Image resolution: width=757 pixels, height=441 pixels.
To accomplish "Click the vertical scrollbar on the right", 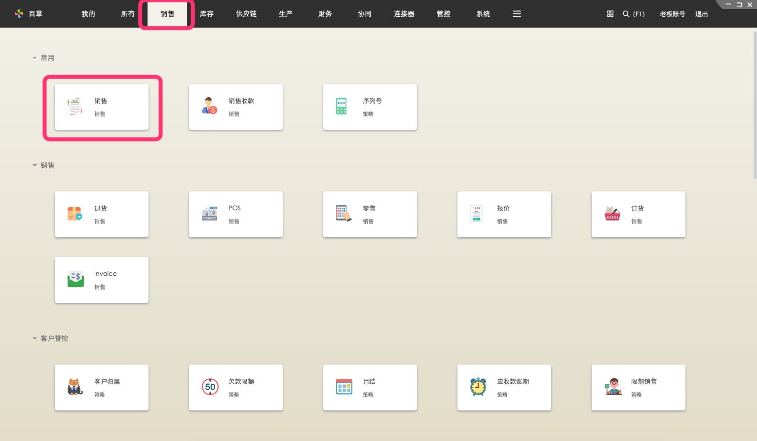I will (x=755, y=105).
